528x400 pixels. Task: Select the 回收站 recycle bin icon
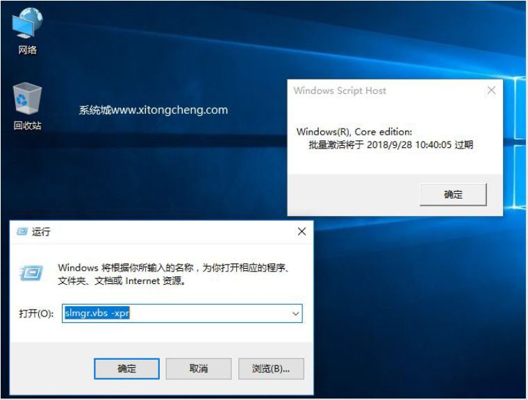tap(27, 99)
